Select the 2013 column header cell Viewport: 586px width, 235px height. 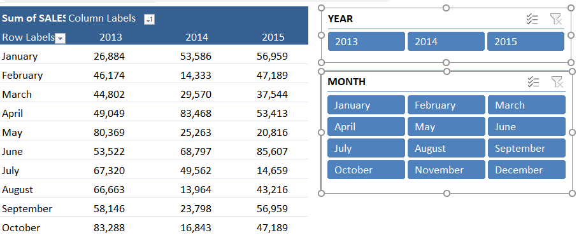tap(111, 37)
